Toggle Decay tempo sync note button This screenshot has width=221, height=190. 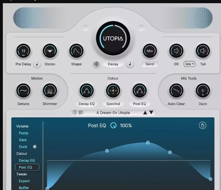[x=130, y=64]
